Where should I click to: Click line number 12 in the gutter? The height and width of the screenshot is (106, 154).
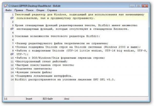click(x=12, y=65)
